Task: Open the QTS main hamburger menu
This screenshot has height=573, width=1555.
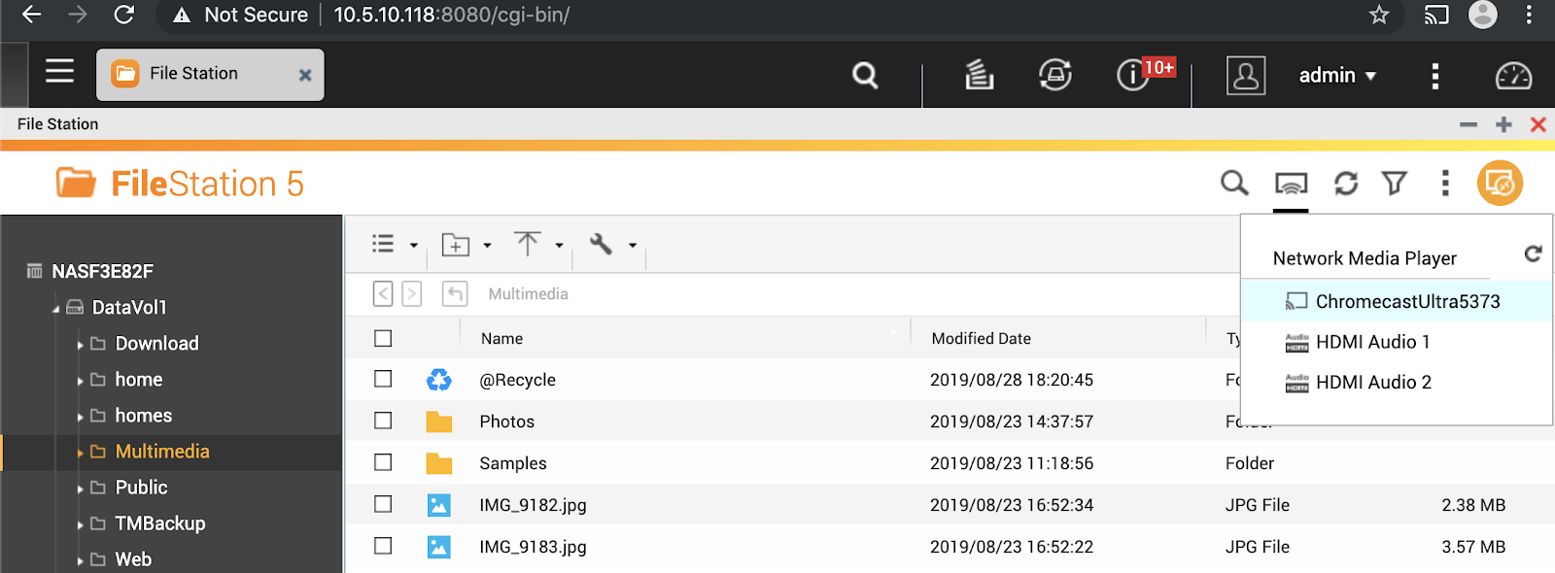Action: click(x=59, y=72)
